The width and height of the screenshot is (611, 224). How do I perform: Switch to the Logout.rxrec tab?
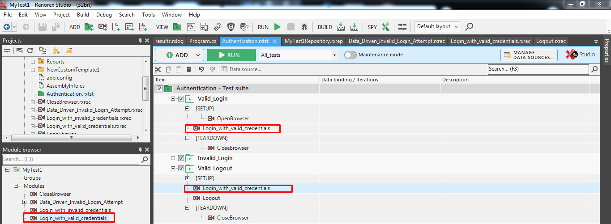pos(550,41)
